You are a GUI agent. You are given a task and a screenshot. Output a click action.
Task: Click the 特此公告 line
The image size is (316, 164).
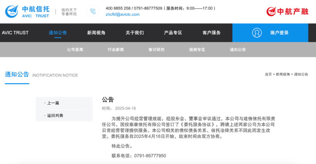click(122, 146)
